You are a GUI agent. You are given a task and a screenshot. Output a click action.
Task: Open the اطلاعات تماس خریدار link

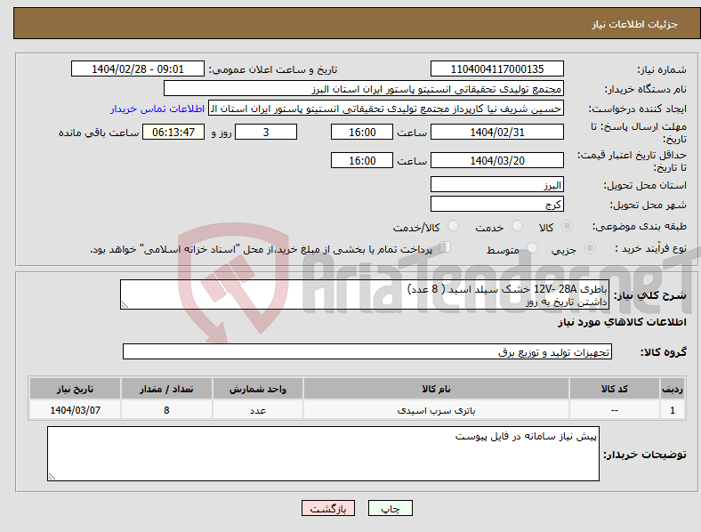pos(157,109)
